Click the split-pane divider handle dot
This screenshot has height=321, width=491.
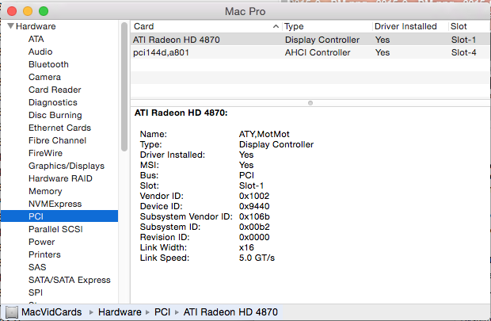(x=310, y=103)
